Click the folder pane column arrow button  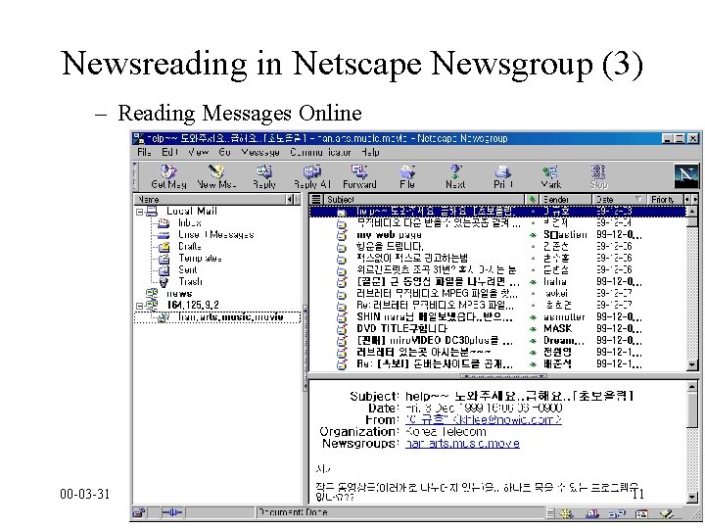[290, 199]
